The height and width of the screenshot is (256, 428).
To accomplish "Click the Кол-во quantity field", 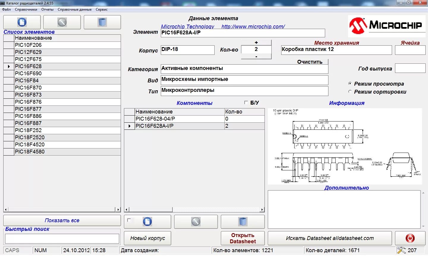I will pyautogui.click(x=256, y=49).
